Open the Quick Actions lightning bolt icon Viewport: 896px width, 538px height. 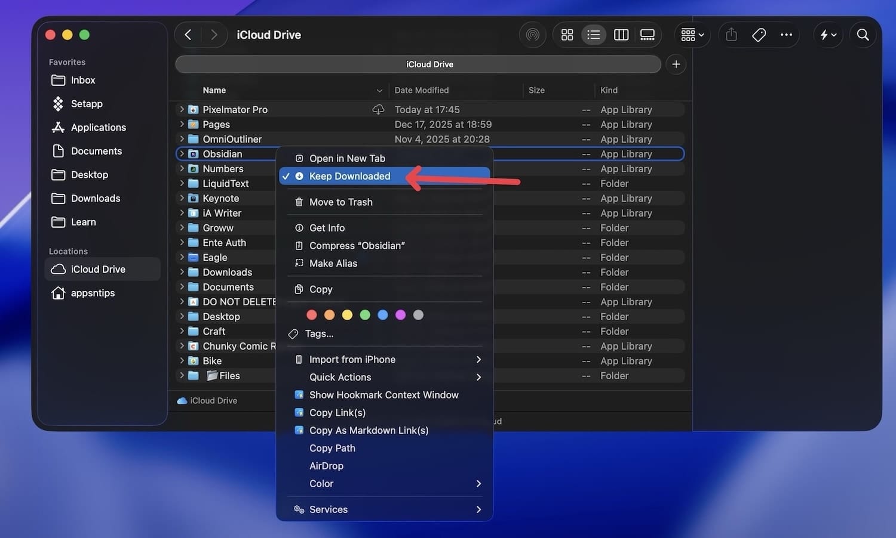827,35
